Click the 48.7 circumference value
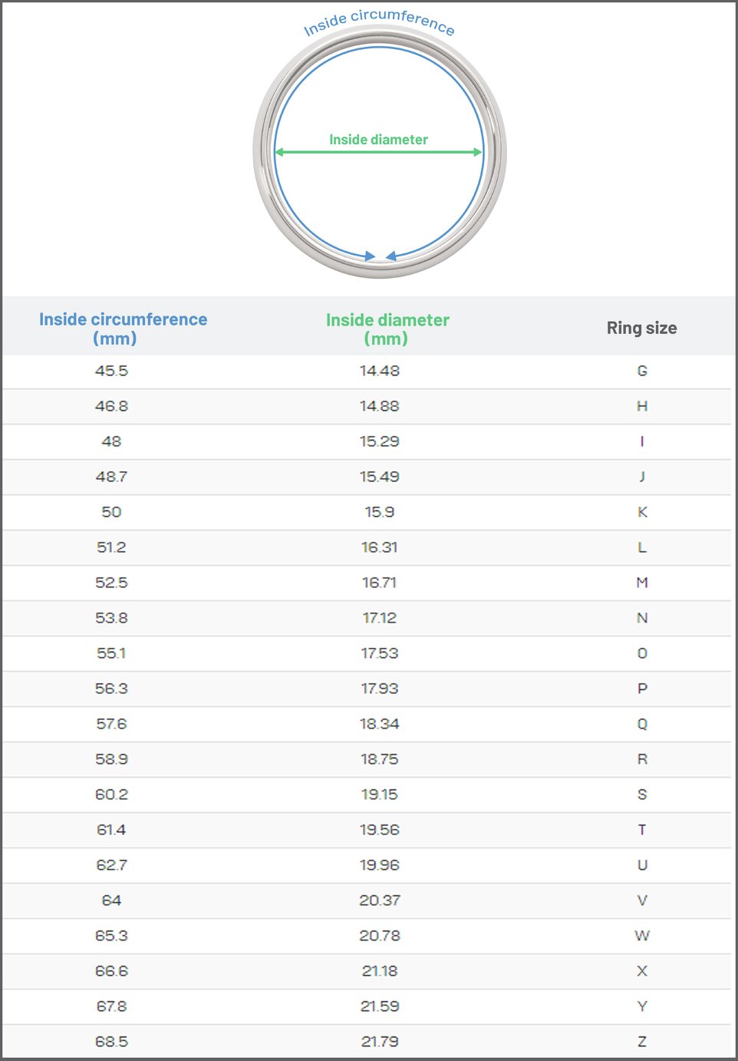The image size is (738, 1061). (x=111, y=477)
